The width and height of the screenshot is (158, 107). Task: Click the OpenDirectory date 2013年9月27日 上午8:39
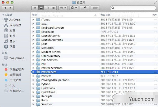click(x=116, y=56)
